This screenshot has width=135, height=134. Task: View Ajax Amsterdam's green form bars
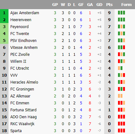coord(121,13)
